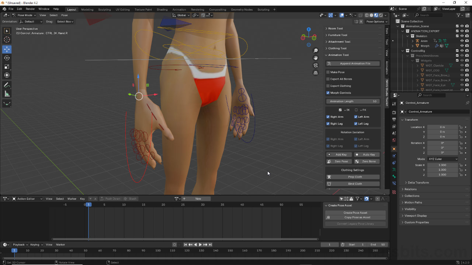Lock the Location X property
Screen dimensions: 472x265
[x=461, y=127]
